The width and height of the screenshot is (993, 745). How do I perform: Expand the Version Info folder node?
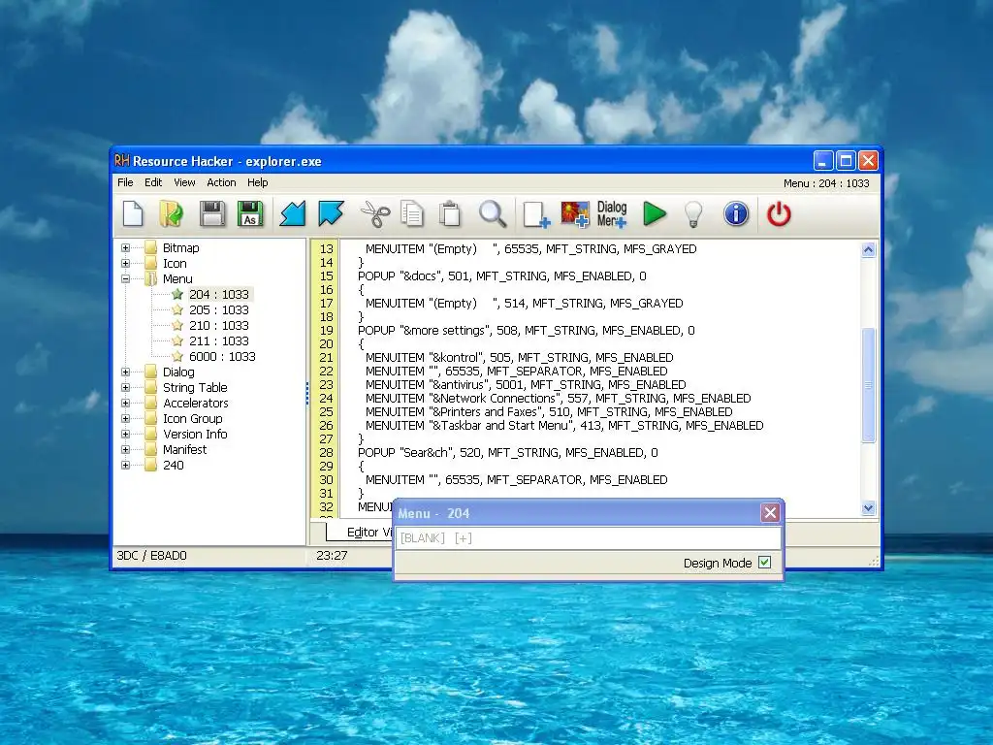click(125, 434)
